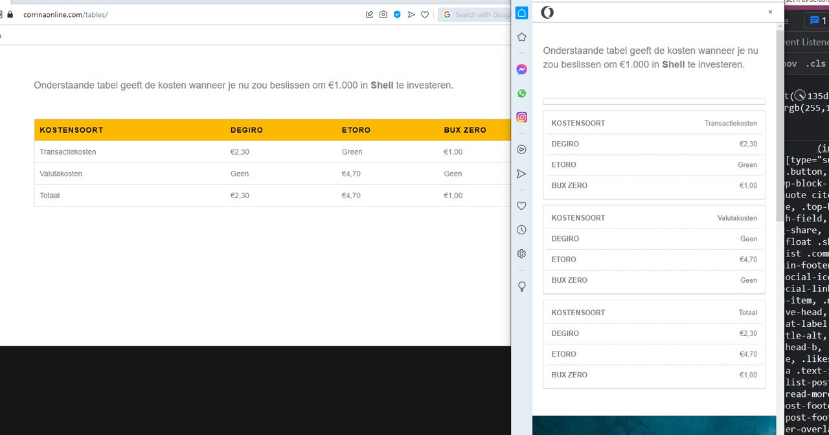Click the send-to-Flow arrow in address bar
Viewport: 829px width, 435px height.
[411, 14]
